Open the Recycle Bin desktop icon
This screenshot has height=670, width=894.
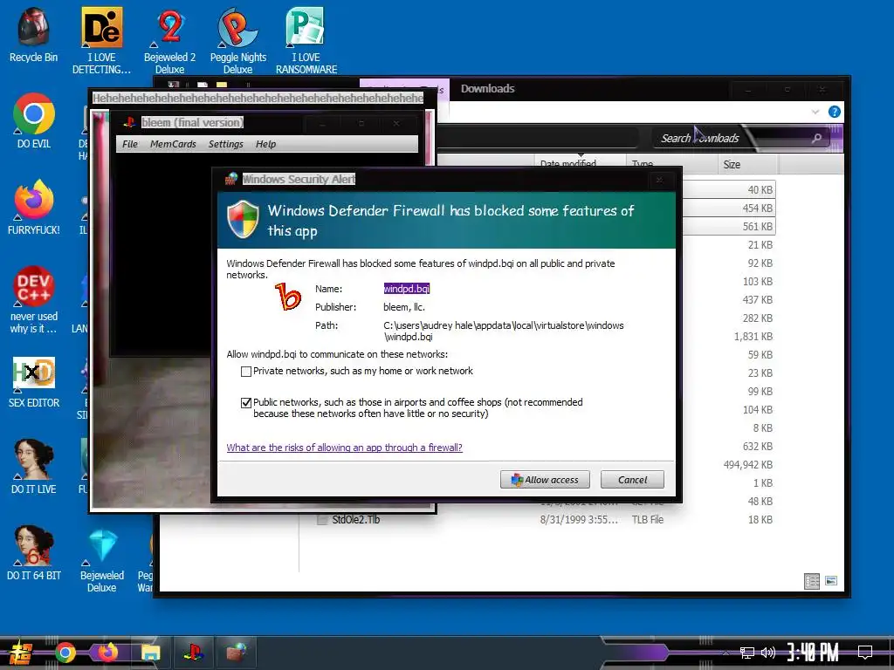pos(33,34)
